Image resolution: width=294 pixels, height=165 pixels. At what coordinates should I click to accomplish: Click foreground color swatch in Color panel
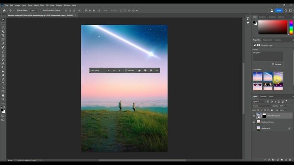click(x=254, y=22)
